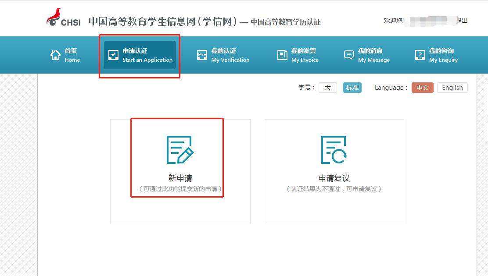Switch font size to 大
The height and width of the screenshot is (276, 488).
click(x=327, y=88)
